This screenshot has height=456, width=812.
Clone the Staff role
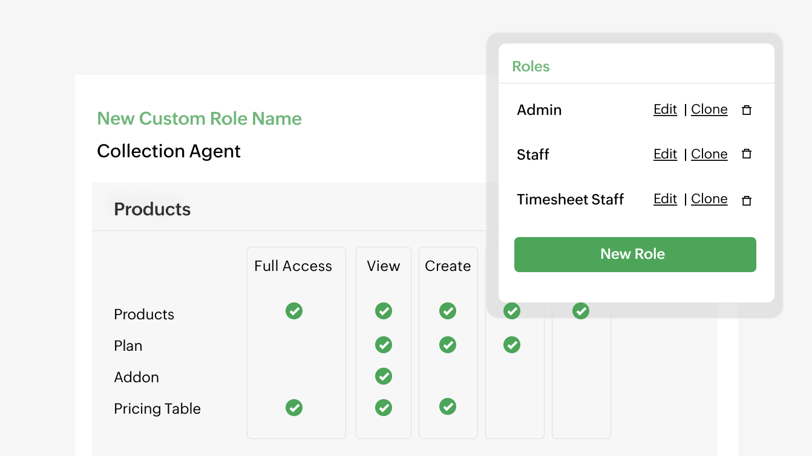[709, 154]
